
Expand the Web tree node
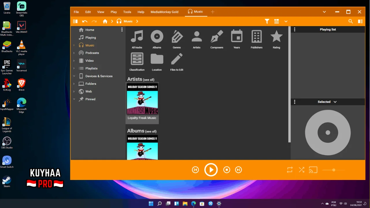(x=74, y=91)
